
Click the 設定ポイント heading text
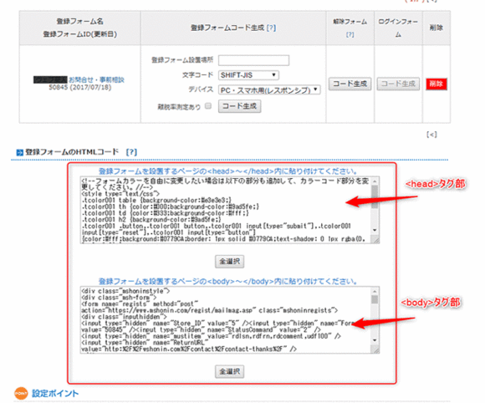[55, 394]
